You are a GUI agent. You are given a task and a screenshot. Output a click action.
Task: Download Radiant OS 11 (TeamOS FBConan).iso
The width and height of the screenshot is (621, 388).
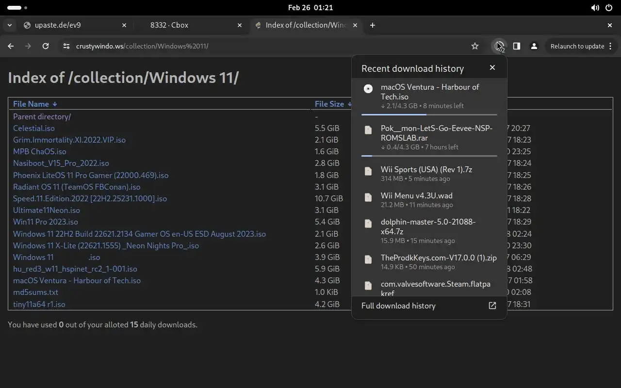77,187
